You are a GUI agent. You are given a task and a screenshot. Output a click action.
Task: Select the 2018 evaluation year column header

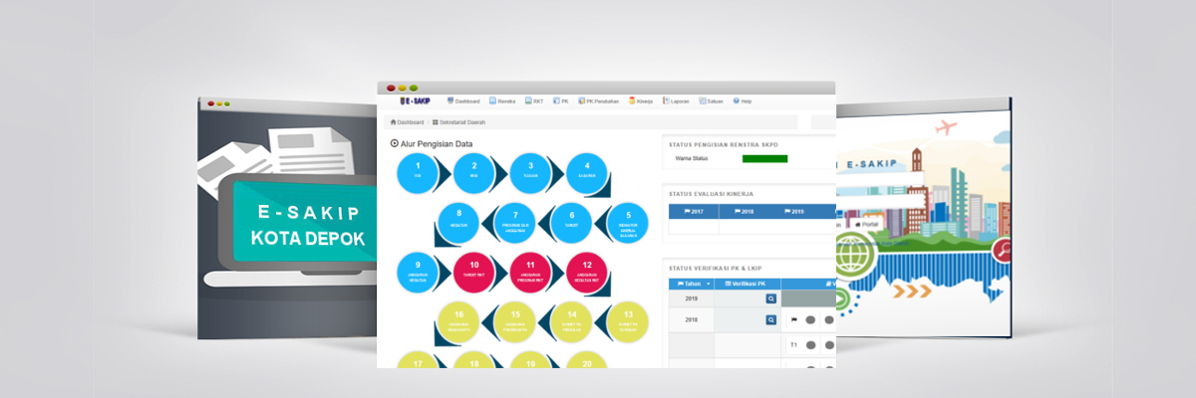coord(745,212)
